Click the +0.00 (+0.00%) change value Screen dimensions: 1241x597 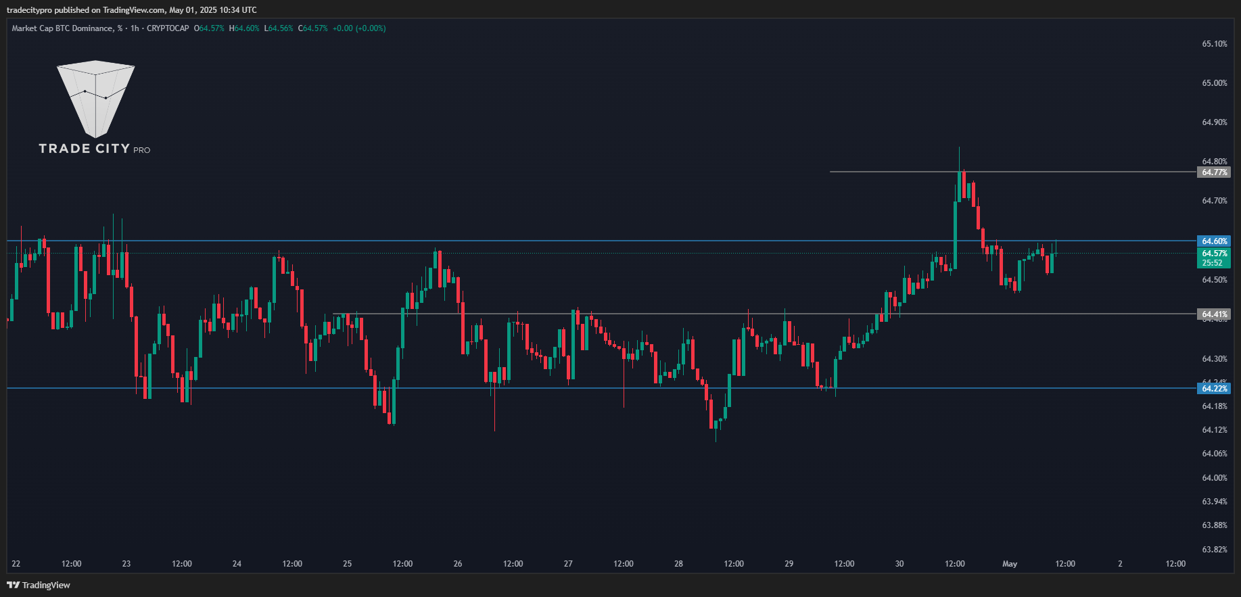pos(359,28)
